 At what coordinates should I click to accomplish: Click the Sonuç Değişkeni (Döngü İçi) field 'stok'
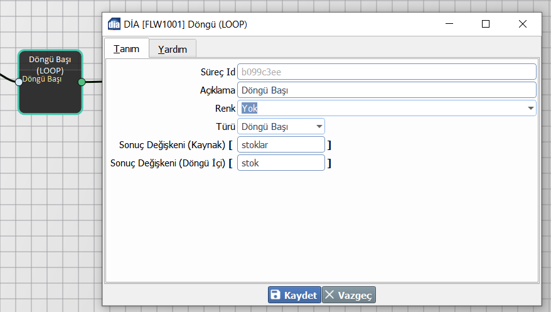click(281, 163)
